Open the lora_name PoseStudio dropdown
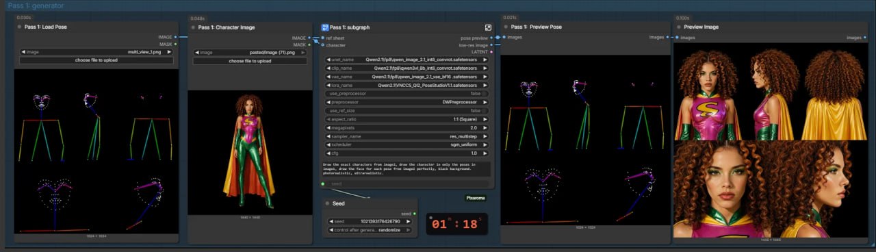 [x=407, y=86]
